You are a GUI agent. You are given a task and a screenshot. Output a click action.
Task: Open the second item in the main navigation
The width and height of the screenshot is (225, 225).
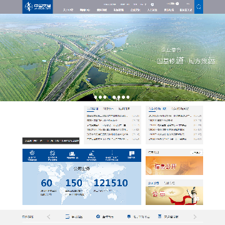[85, 10]
